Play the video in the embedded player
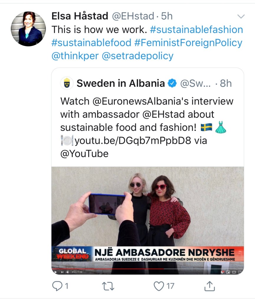Screen dimensions: 255x301 pyautogui.click(x=55, y=272)
